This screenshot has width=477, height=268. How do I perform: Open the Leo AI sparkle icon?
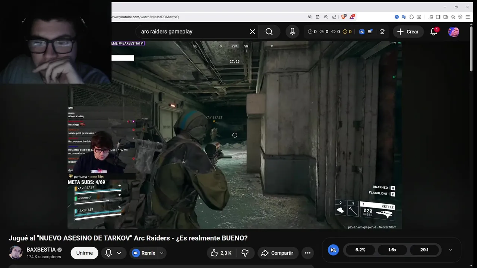pos(453,17)
